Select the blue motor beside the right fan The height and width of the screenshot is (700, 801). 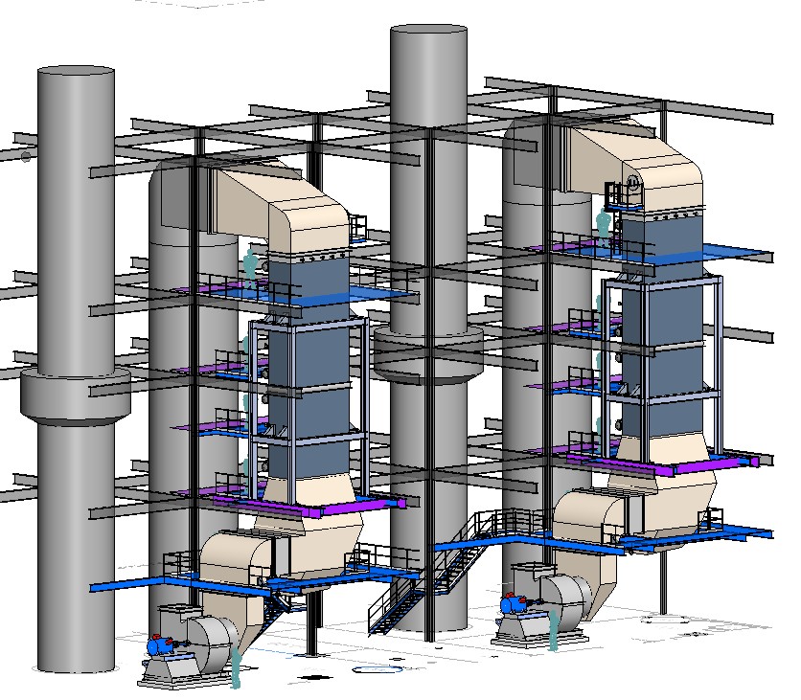(x=513, y=604)
